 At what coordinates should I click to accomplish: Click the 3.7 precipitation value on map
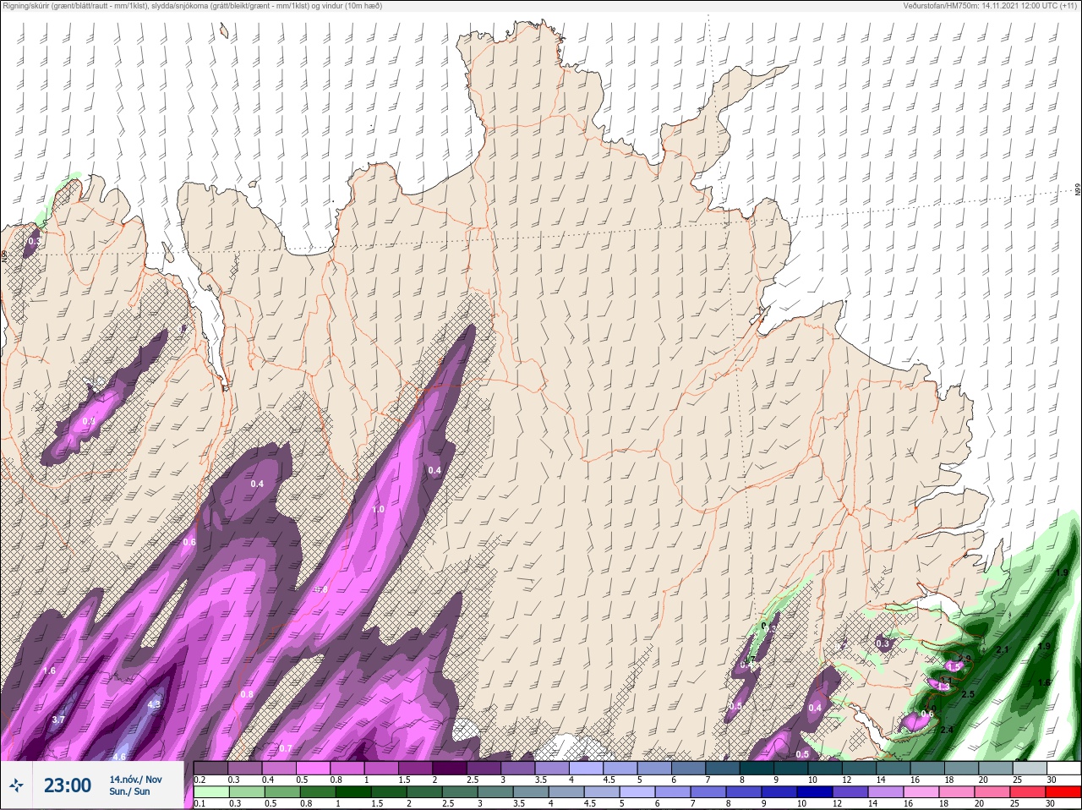58,720
